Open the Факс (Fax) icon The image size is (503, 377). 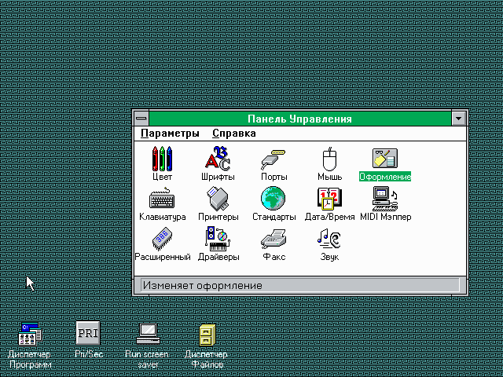(x=274, y=239)
